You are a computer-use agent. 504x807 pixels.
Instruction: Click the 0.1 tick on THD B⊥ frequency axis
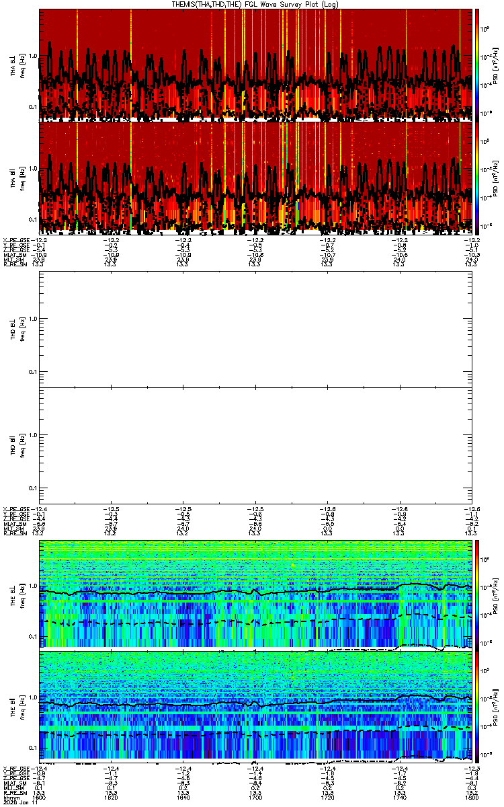pyautogui.click(x=33, y=372)
